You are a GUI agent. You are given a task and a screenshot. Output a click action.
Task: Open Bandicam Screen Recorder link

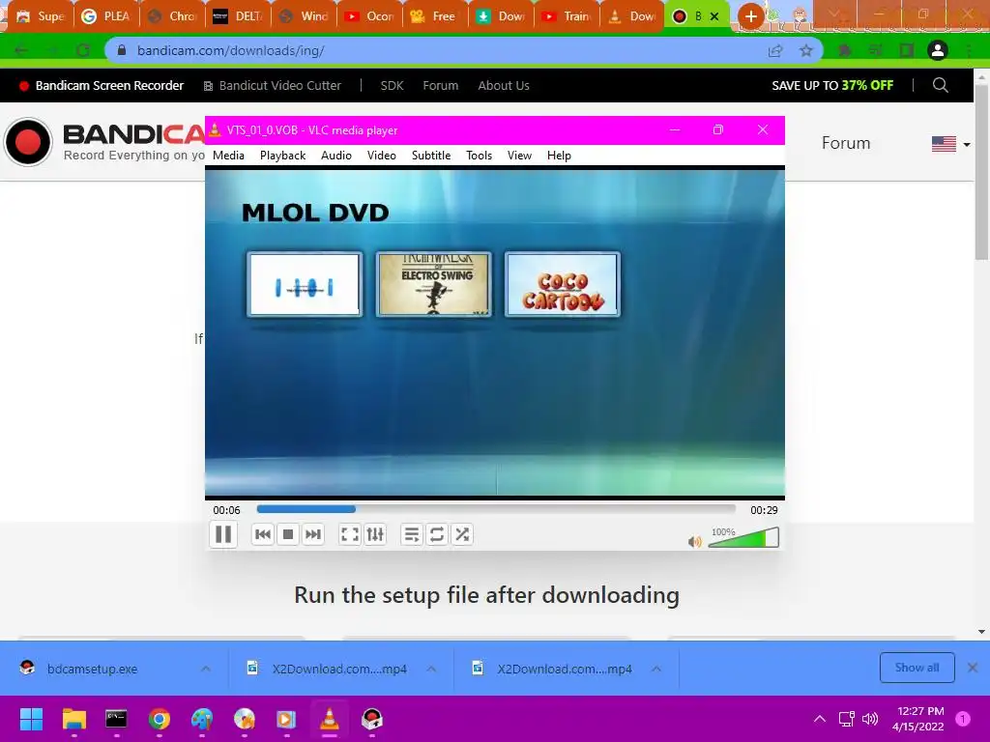102,86
